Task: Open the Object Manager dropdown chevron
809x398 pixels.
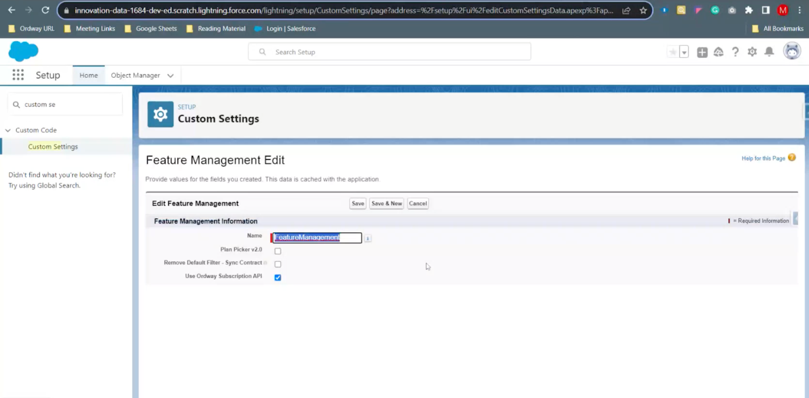Action: (x=170, y=76)
